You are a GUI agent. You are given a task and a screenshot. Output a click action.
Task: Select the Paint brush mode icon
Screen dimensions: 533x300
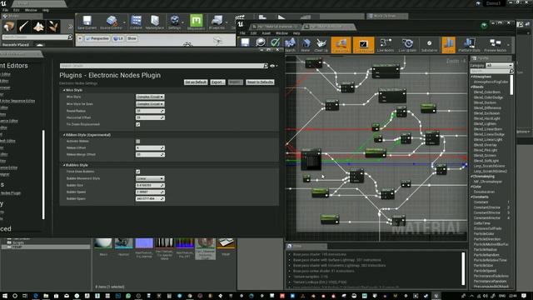(x=23, y=27)
